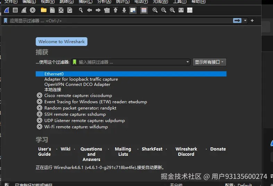The height and width of the screenshot is (186, 273).
Task: Reload the capture file icon
Action: tap(70, 10)
